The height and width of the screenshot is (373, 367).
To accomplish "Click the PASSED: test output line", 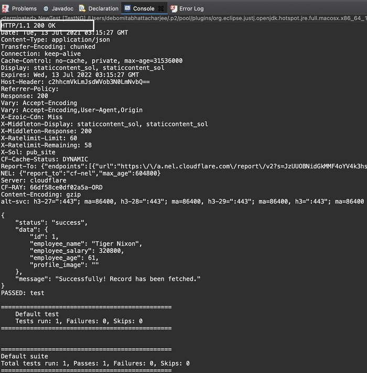I will pyautogui.click(x=23, y=293).
